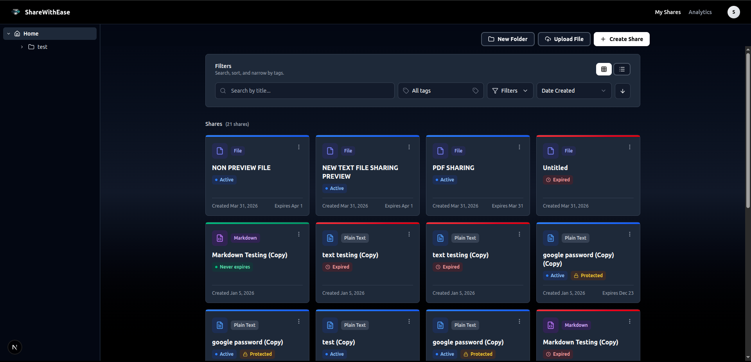751x362 pixels.
Task: Open options menu for NEW TEXT FILE SHARING PREVIEW
Action: click(409, 147)
